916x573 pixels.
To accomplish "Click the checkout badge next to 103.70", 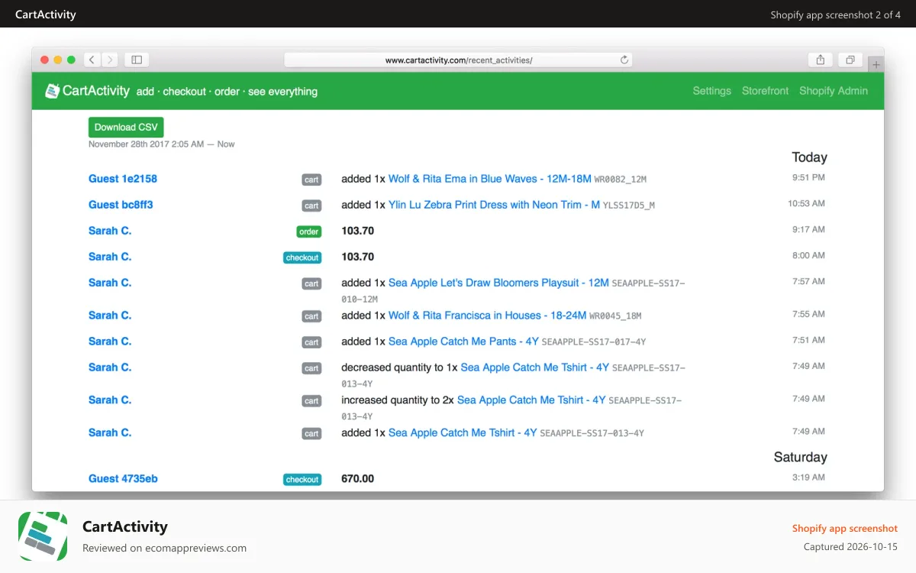I will click(302, 257).
